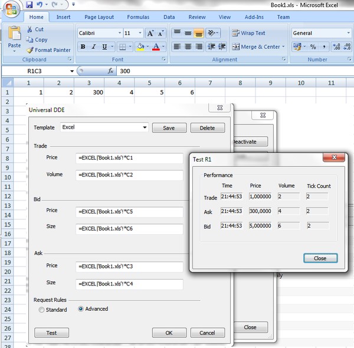Click Close in Test R1 dialog
The width and height of the screenshot is (354, 348).
(320, 258)
